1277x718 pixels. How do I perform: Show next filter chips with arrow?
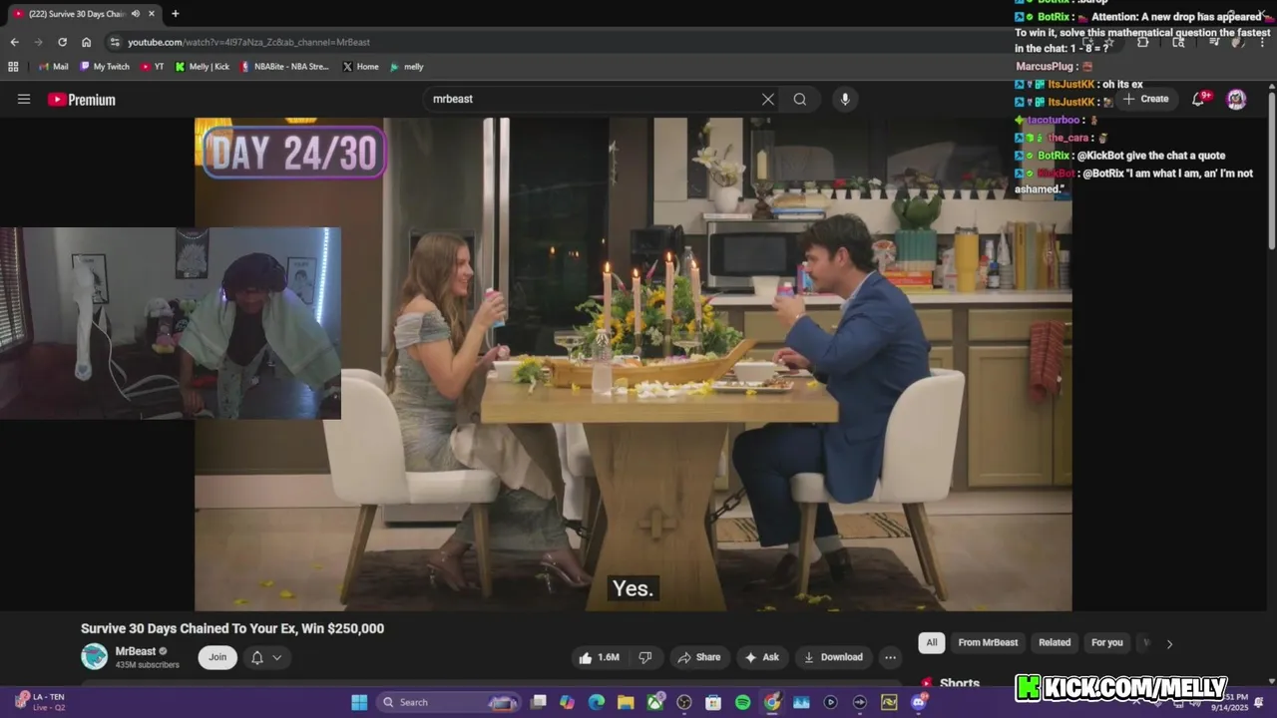pyautogui.click(x=1169, y=643)
